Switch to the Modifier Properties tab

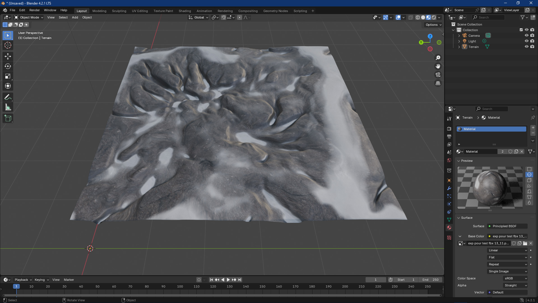(449, 188)
